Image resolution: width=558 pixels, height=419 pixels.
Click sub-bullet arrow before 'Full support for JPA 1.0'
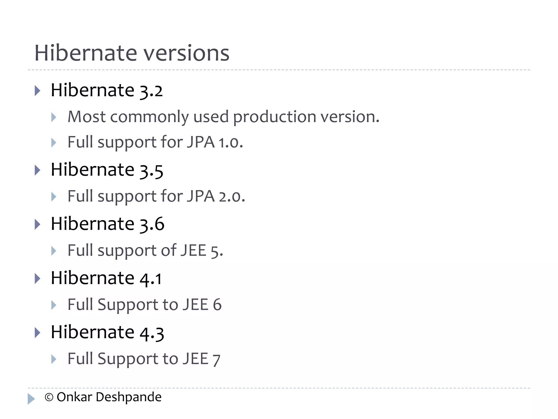[54, 142]
